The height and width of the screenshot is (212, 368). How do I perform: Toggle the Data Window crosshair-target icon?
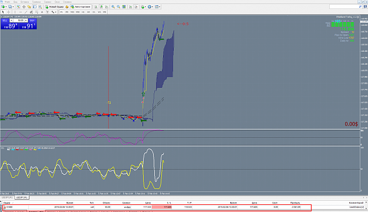24,7
